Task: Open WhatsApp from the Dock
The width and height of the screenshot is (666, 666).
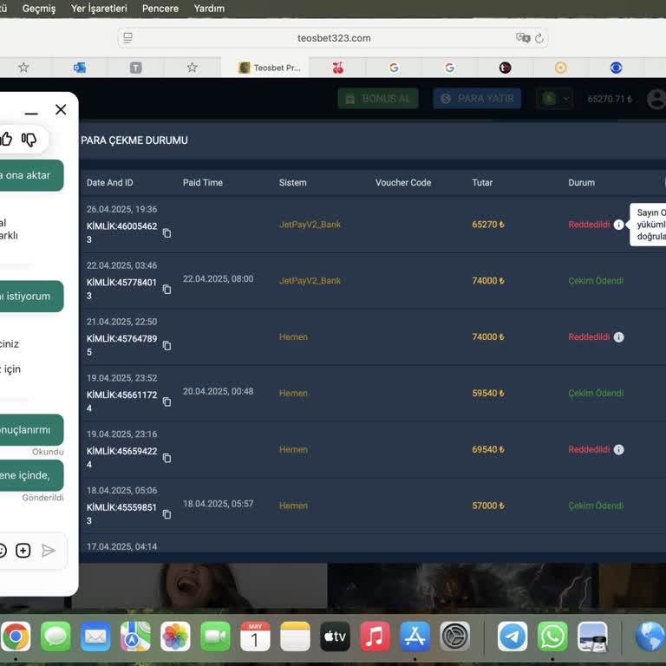Action: coord(552,637)
